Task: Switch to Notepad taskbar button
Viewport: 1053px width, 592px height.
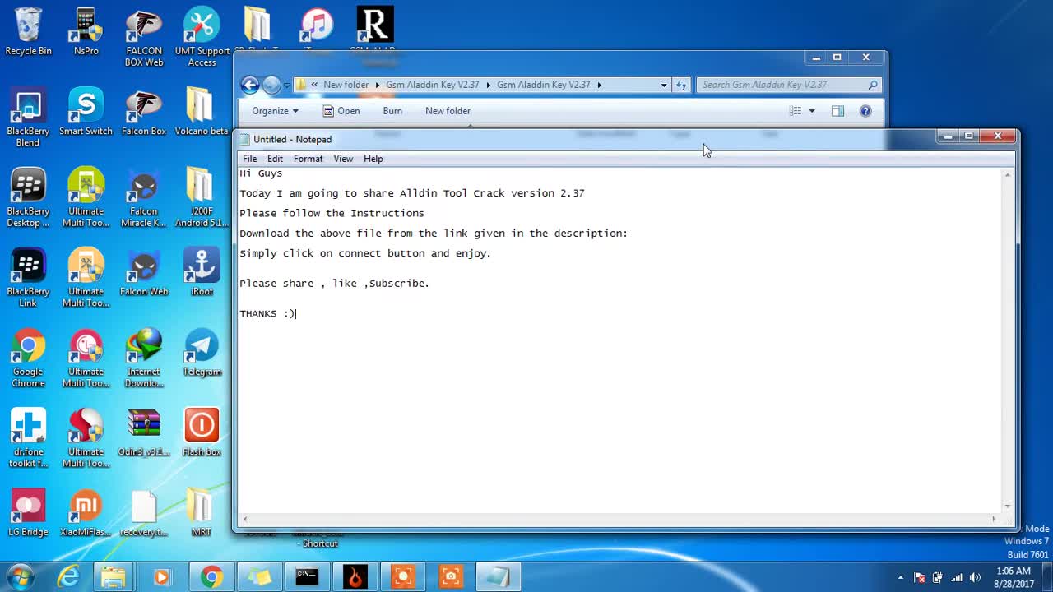Action: (x=498, y=577)
